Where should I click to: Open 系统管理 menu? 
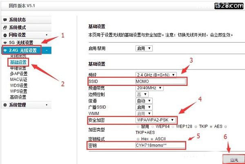[26, 105]
